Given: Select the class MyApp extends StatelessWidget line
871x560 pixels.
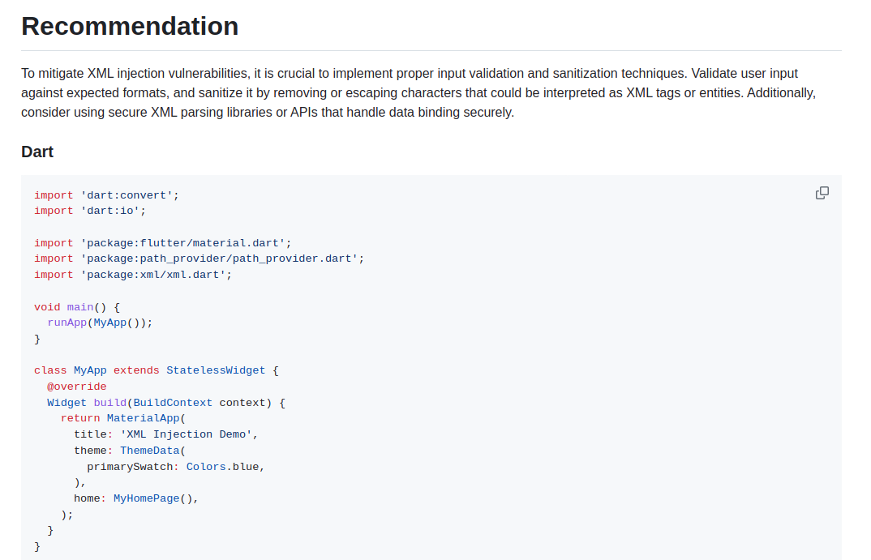Looking at the screenshot, I should click(156, 370).
